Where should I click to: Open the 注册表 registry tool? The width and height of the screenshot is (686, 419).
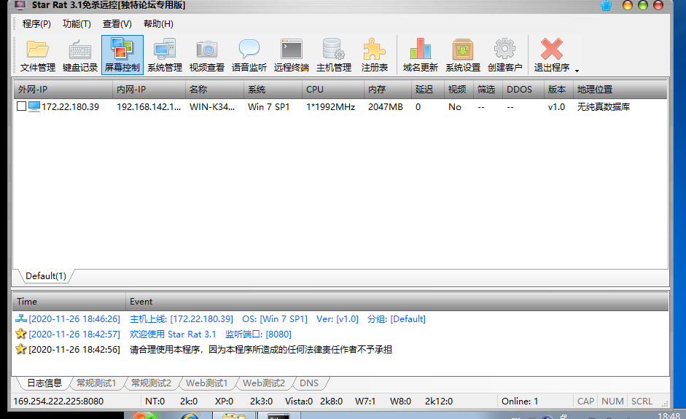[x=375, y=55]
